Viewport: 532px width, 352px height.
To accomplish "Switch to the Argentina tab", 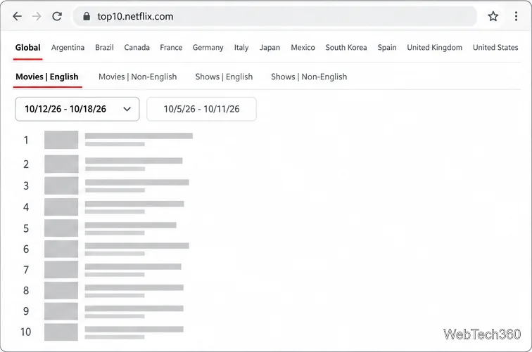I will point(68,48).
